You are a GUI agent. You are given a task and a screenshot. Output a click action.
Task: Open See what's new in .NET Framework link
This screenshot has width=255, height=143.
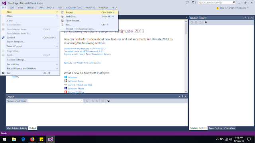click(84, 51)
